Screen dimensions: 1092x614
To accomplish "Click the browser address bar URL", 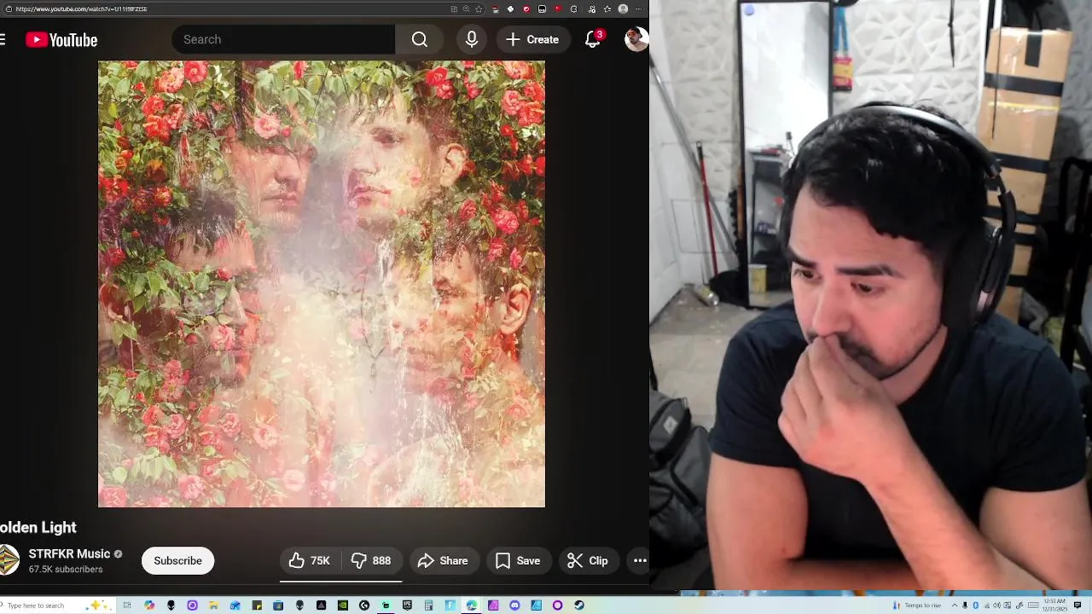I will (x=81, y=9).
